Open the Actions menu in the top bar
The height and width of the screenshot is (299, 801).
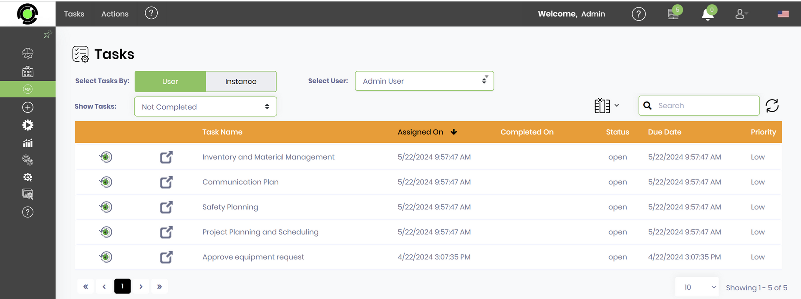click(115, 14)
